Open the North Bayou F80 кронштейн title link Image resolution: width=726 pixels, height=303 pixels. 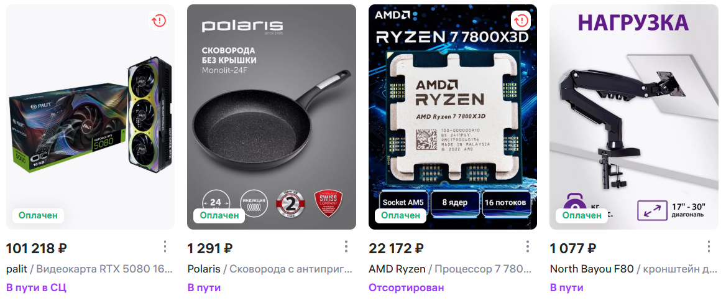pyautogui.click(x=633, y=269)
